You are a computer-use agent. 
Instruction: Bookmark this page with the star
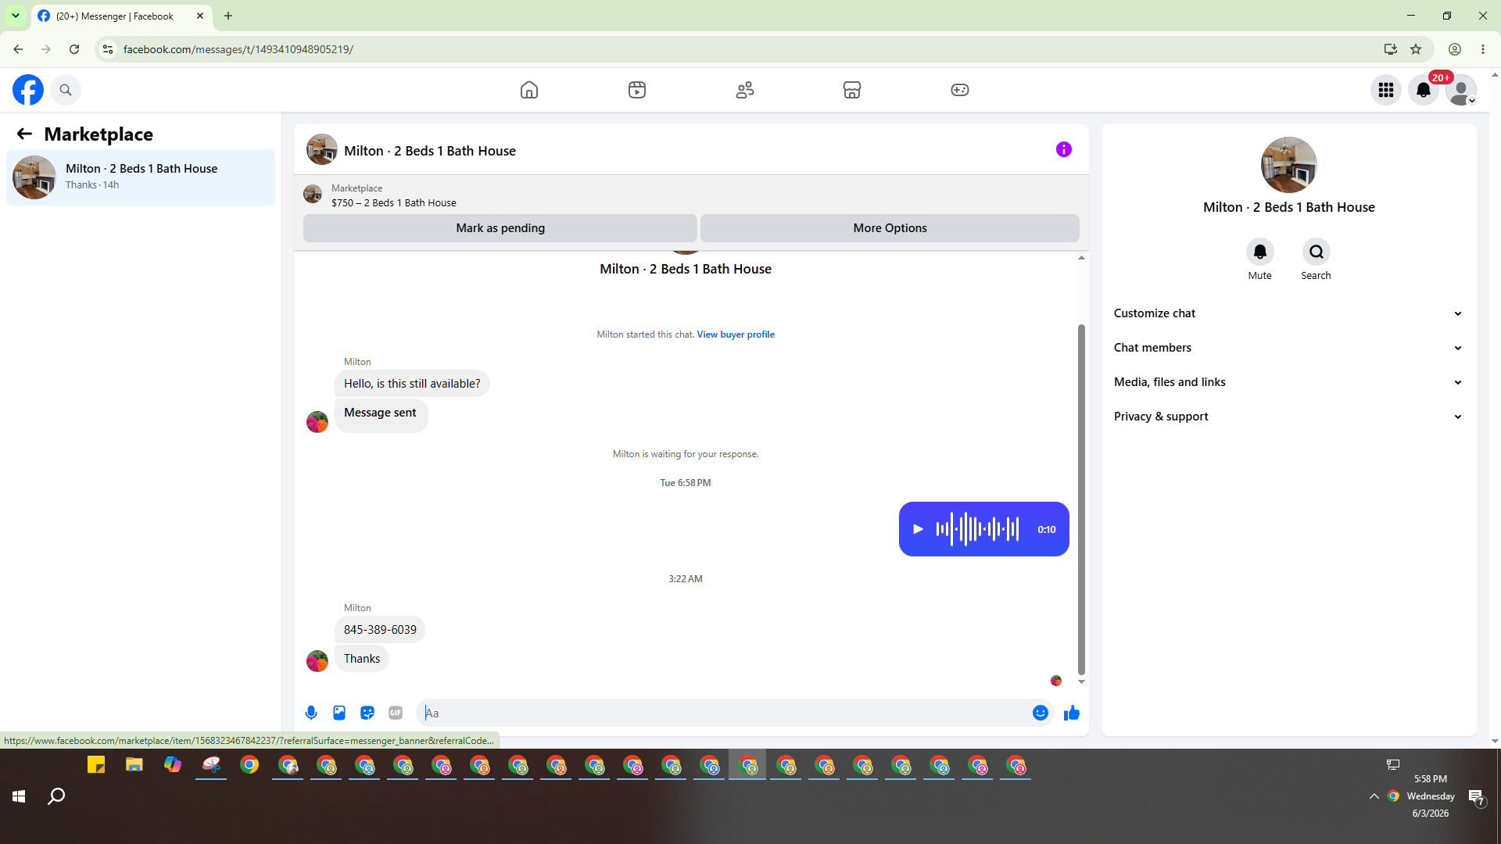1416,49
